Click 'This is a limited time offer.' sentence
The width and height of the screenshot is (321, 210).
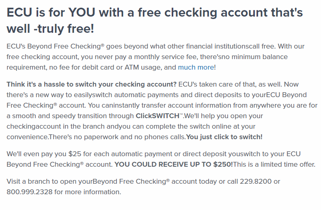point(274,164)
